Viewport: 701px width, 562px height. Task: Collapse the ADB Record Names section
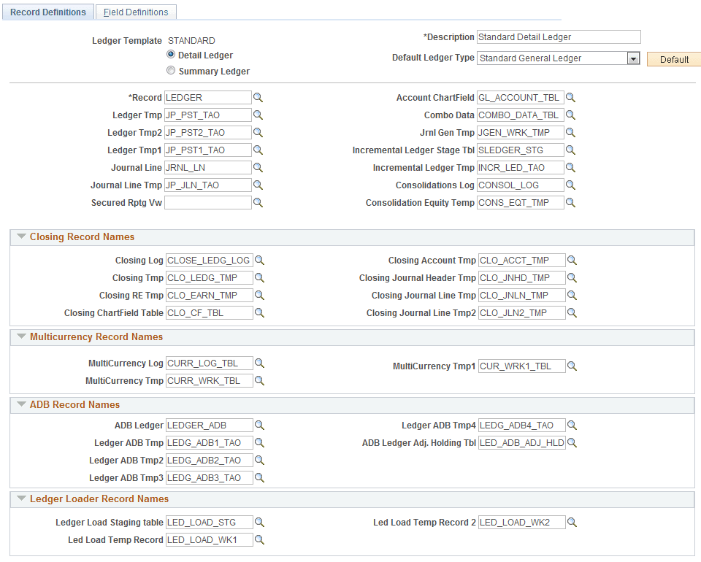click(21, 404)
